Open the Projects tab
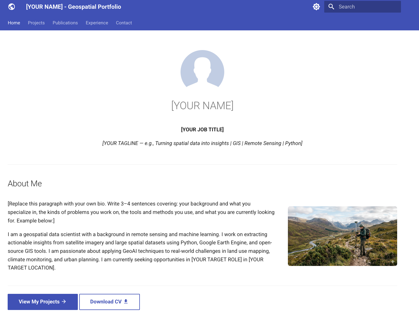 point(36,23)
